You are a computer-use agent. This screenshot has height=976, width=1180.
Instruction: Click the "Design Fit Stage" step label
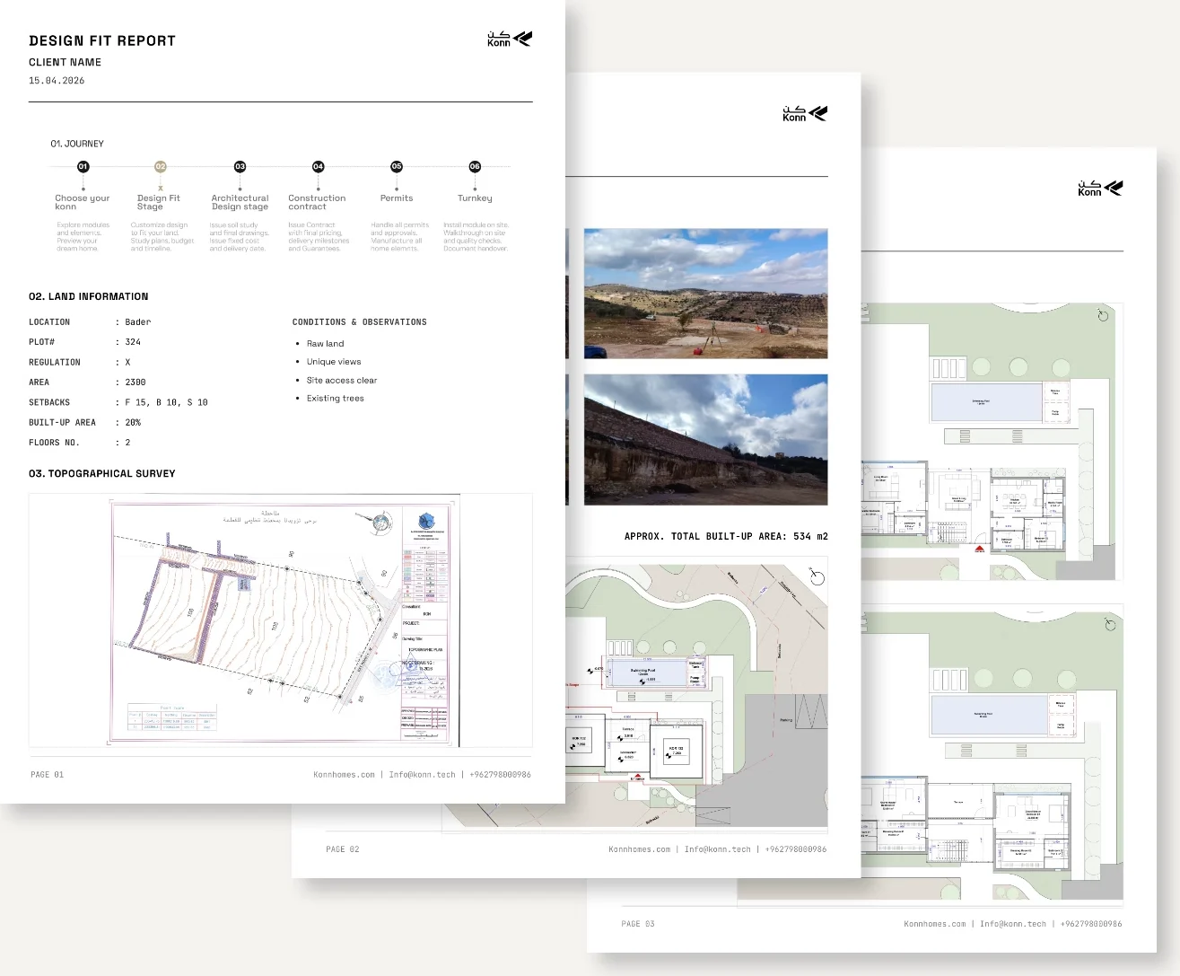[159, 202]
